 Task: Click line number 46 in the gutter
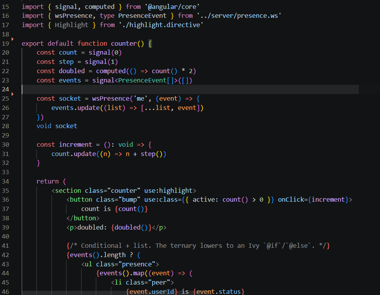[x=5, y=292]
